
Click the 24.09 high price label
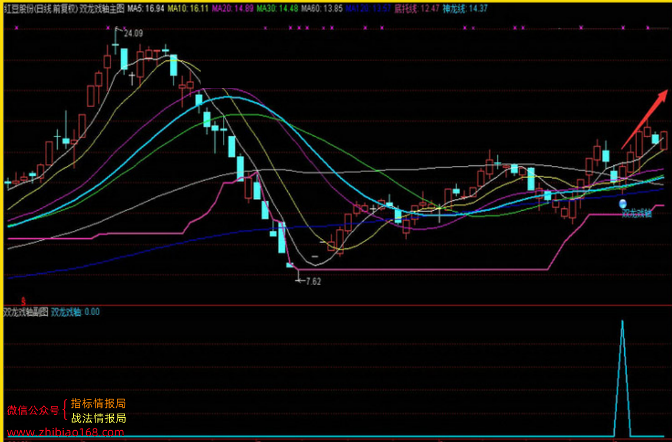[x=133, y=34]
